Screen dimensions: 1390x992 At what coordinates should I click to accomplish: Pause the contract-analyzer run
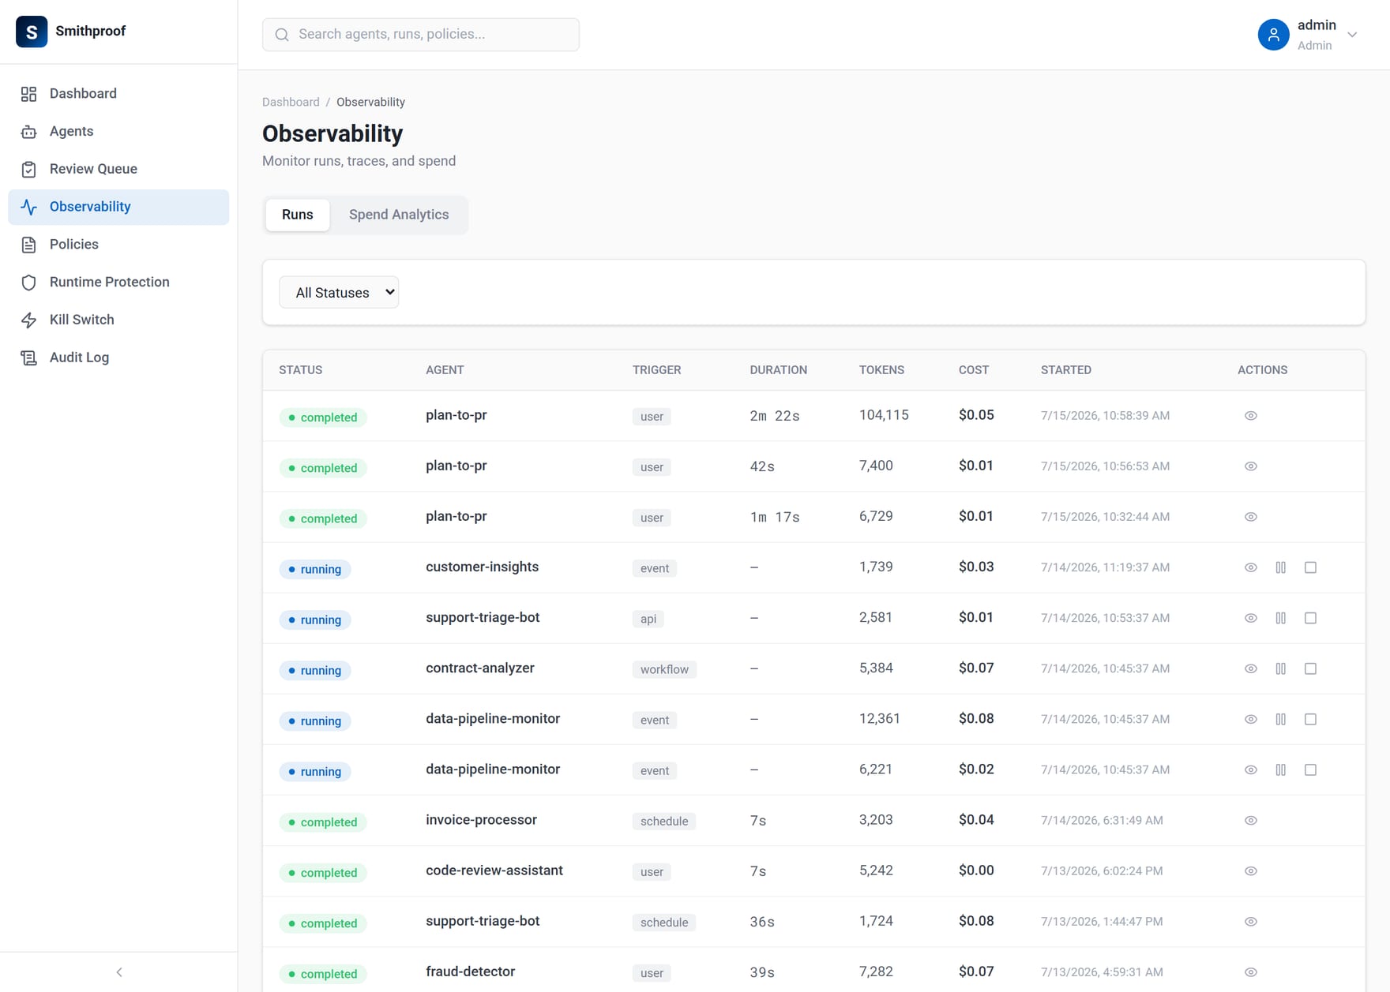[x=1281, y=668]
